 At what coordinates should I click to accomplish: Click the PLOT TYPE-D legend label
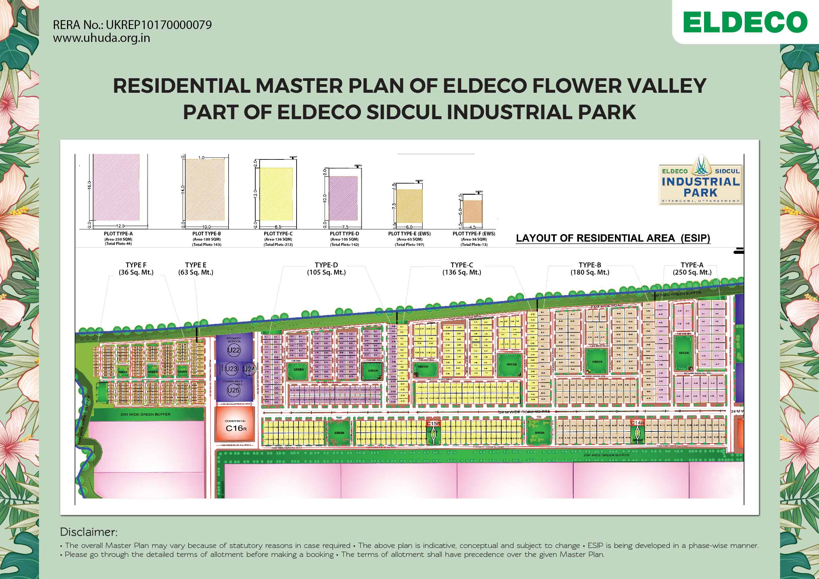click(344, 234)
